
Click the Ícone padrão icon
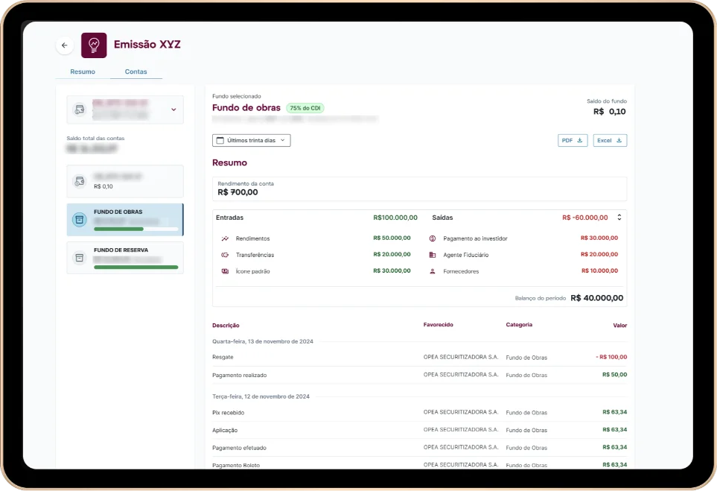point(225,271)
